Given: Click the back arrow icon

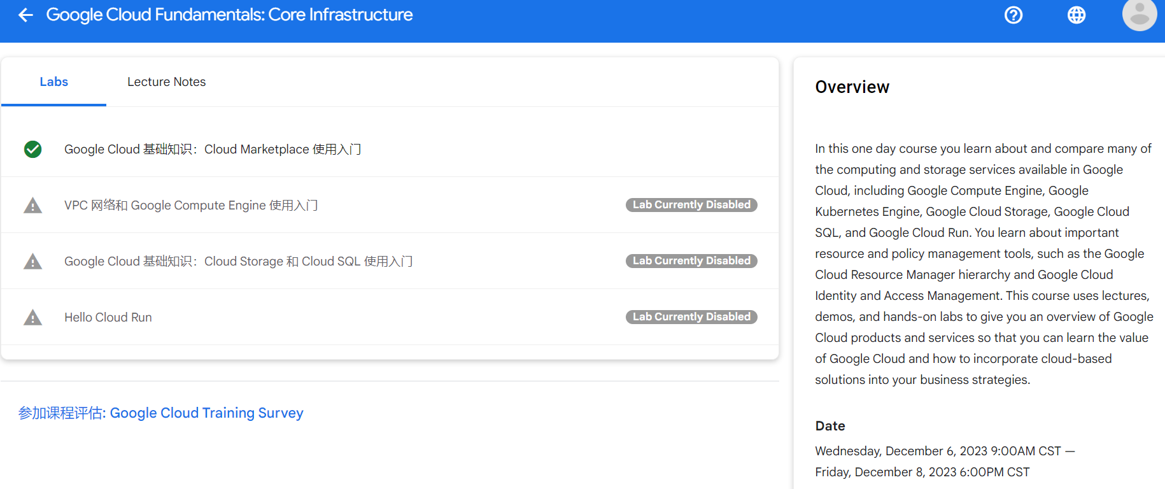Looking at the screenshot, I should point(25,15).
